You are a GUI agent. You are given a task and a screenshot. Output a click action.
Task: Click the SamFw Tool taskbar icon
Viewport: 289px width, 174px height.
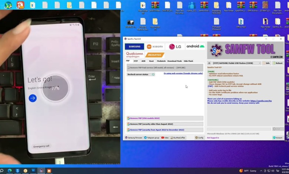[41, 171]
